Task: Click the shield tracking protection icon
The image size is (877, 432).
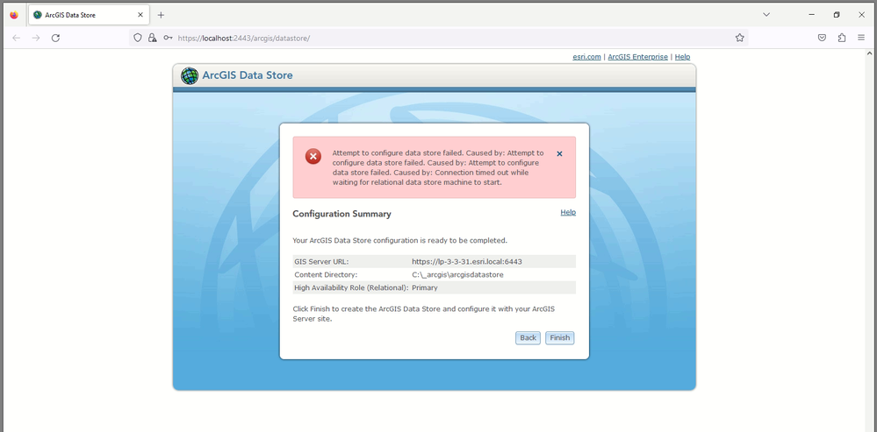Action: pyautogui.click(x=138, y=38)
